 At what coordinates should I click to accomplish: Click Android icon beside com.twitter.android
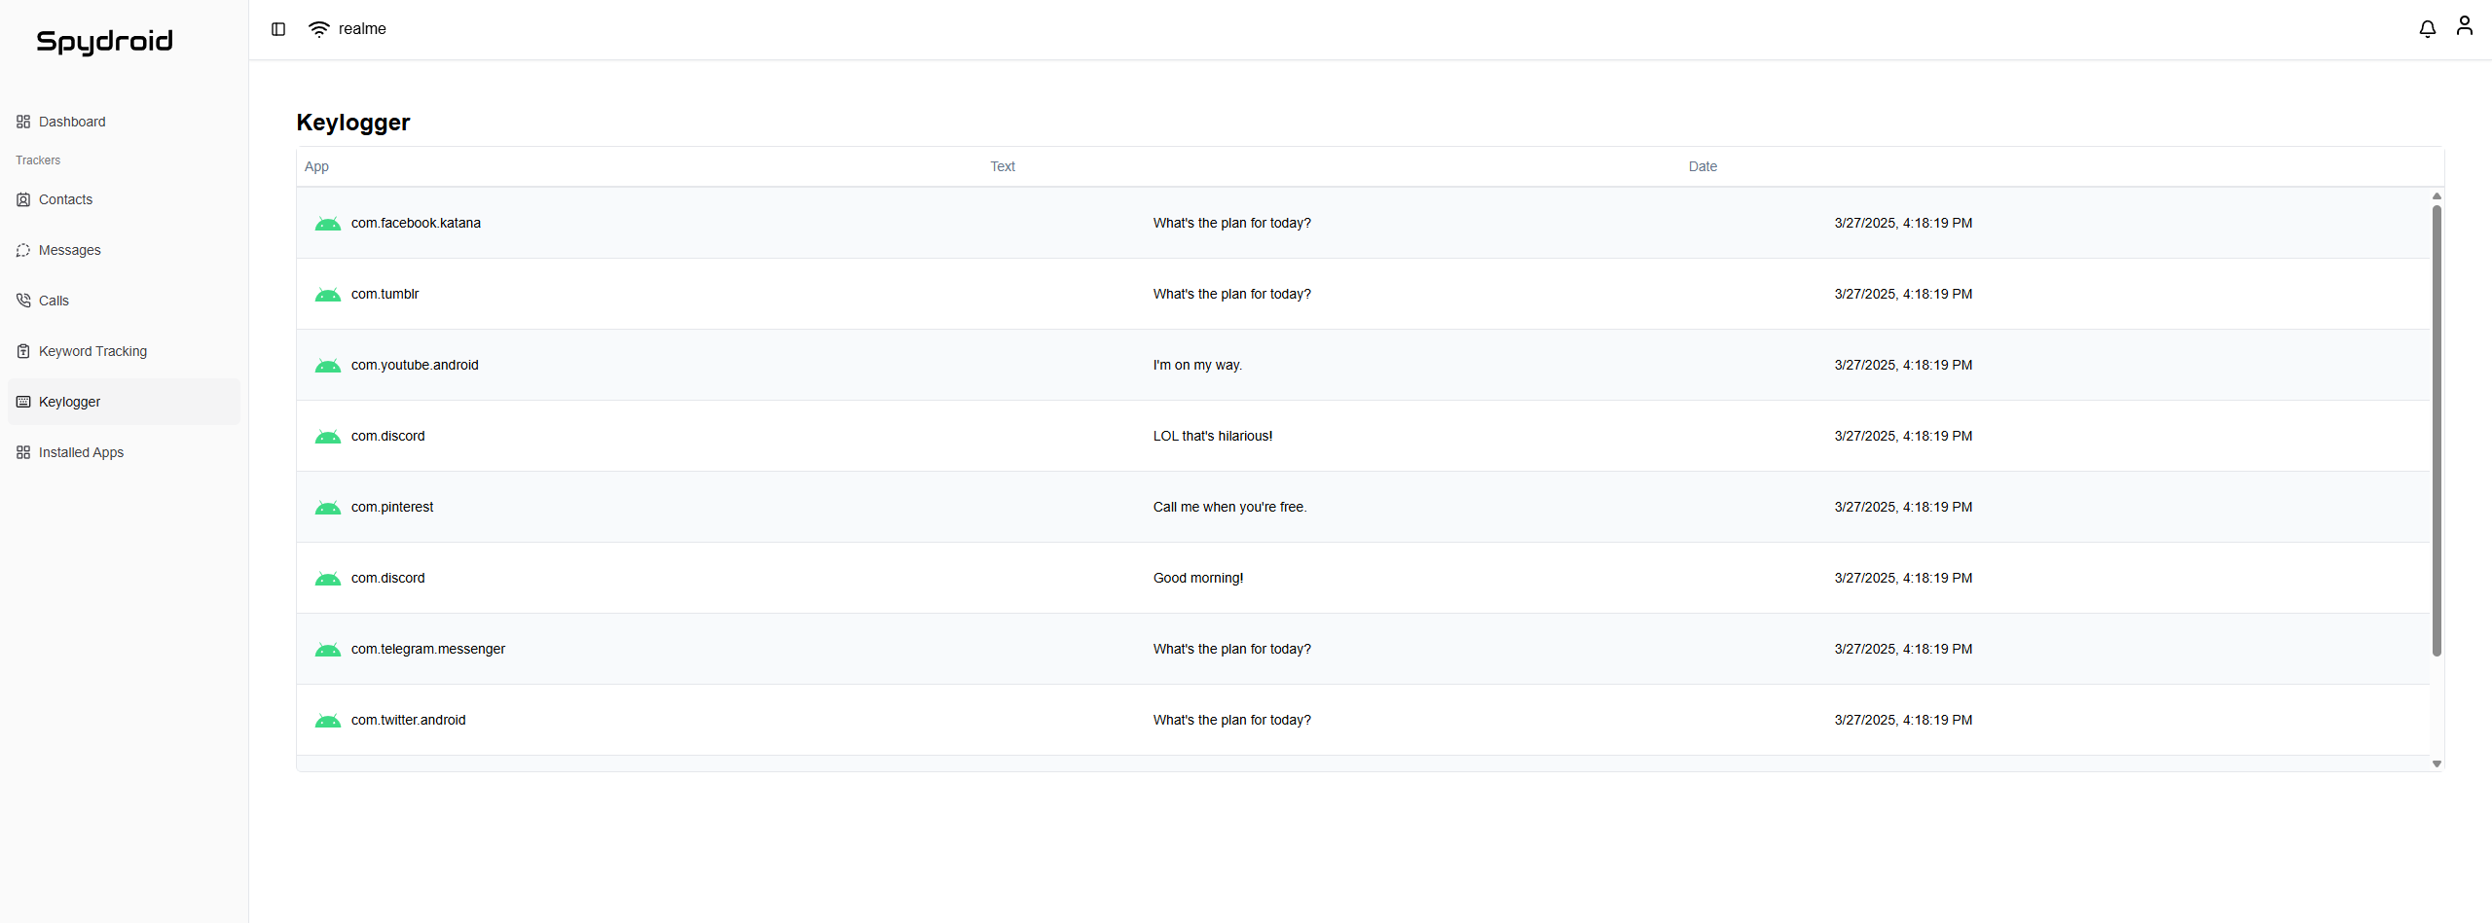[x=328, y=721]
